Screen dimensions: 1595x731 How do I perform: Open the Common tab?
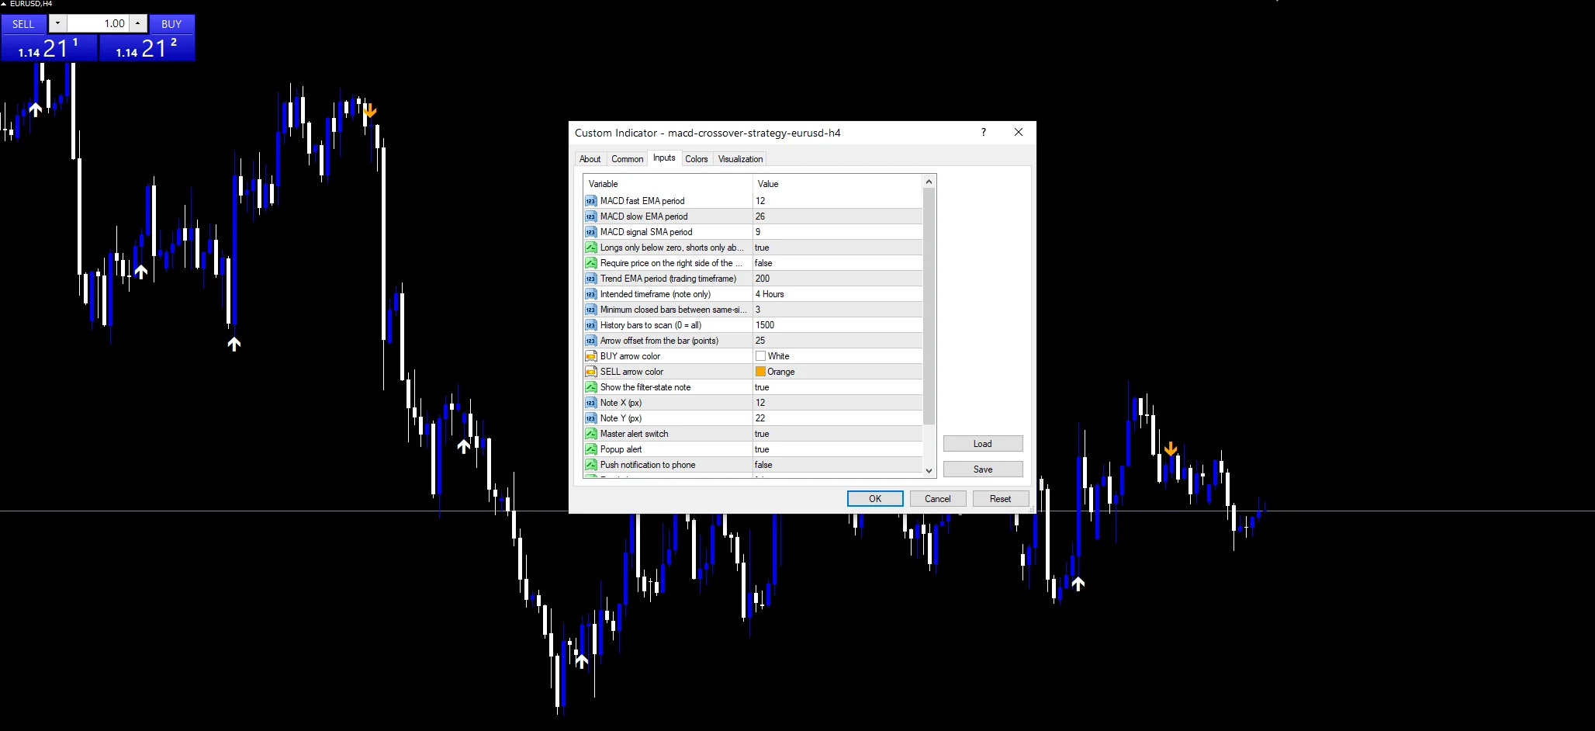point(627,159)
